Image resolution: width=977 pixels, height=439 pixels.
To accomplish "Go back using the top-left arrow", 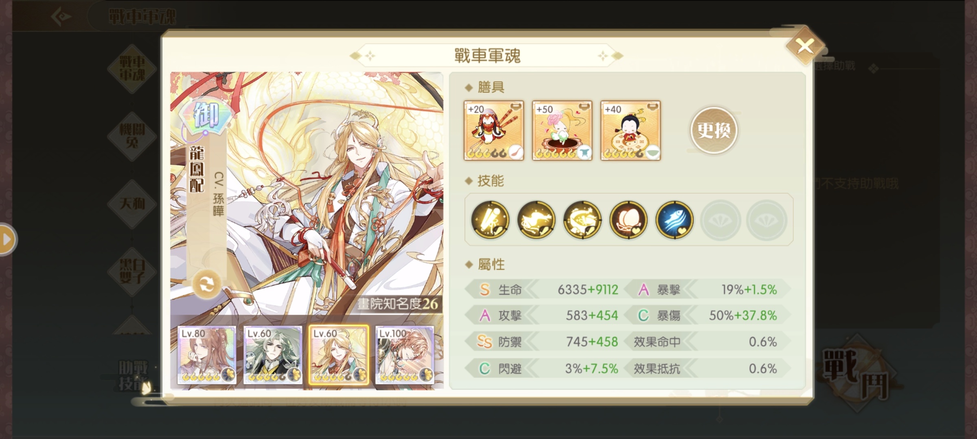I will pos(61,17).
